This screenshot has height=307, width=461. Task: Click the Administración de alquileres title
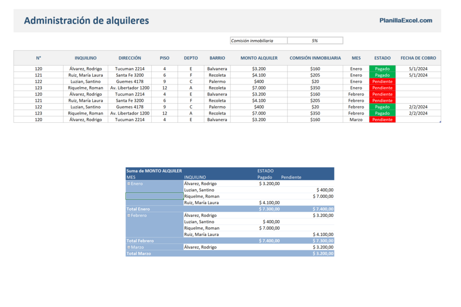(x=87, y=21)
